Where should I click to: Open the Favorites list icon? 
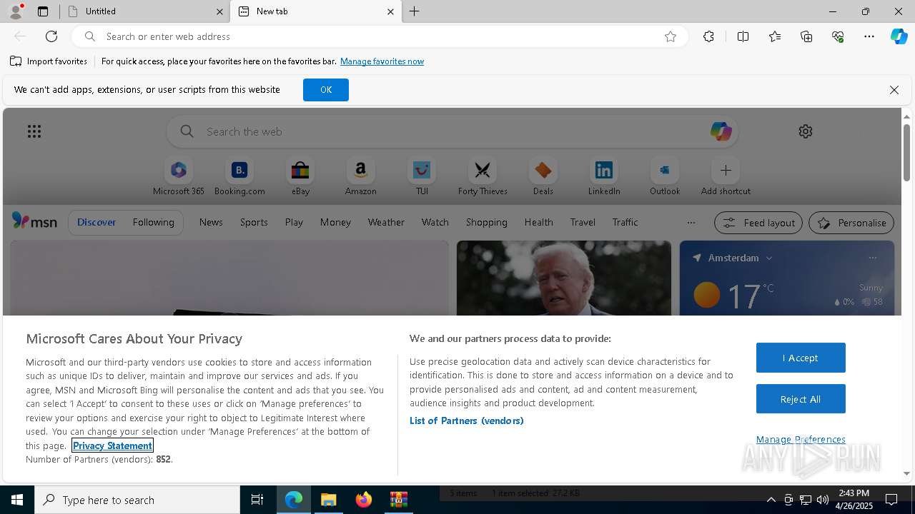(775, 36)
